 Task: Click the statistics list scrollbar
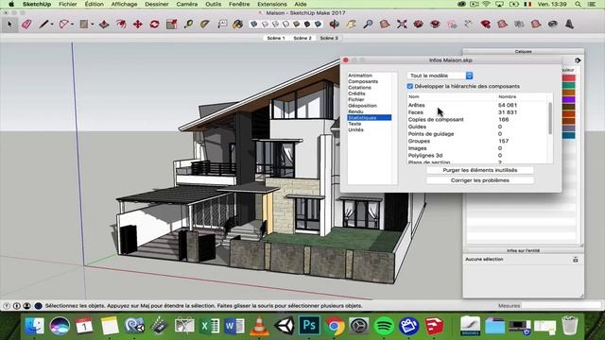click(x=550, y=118)
